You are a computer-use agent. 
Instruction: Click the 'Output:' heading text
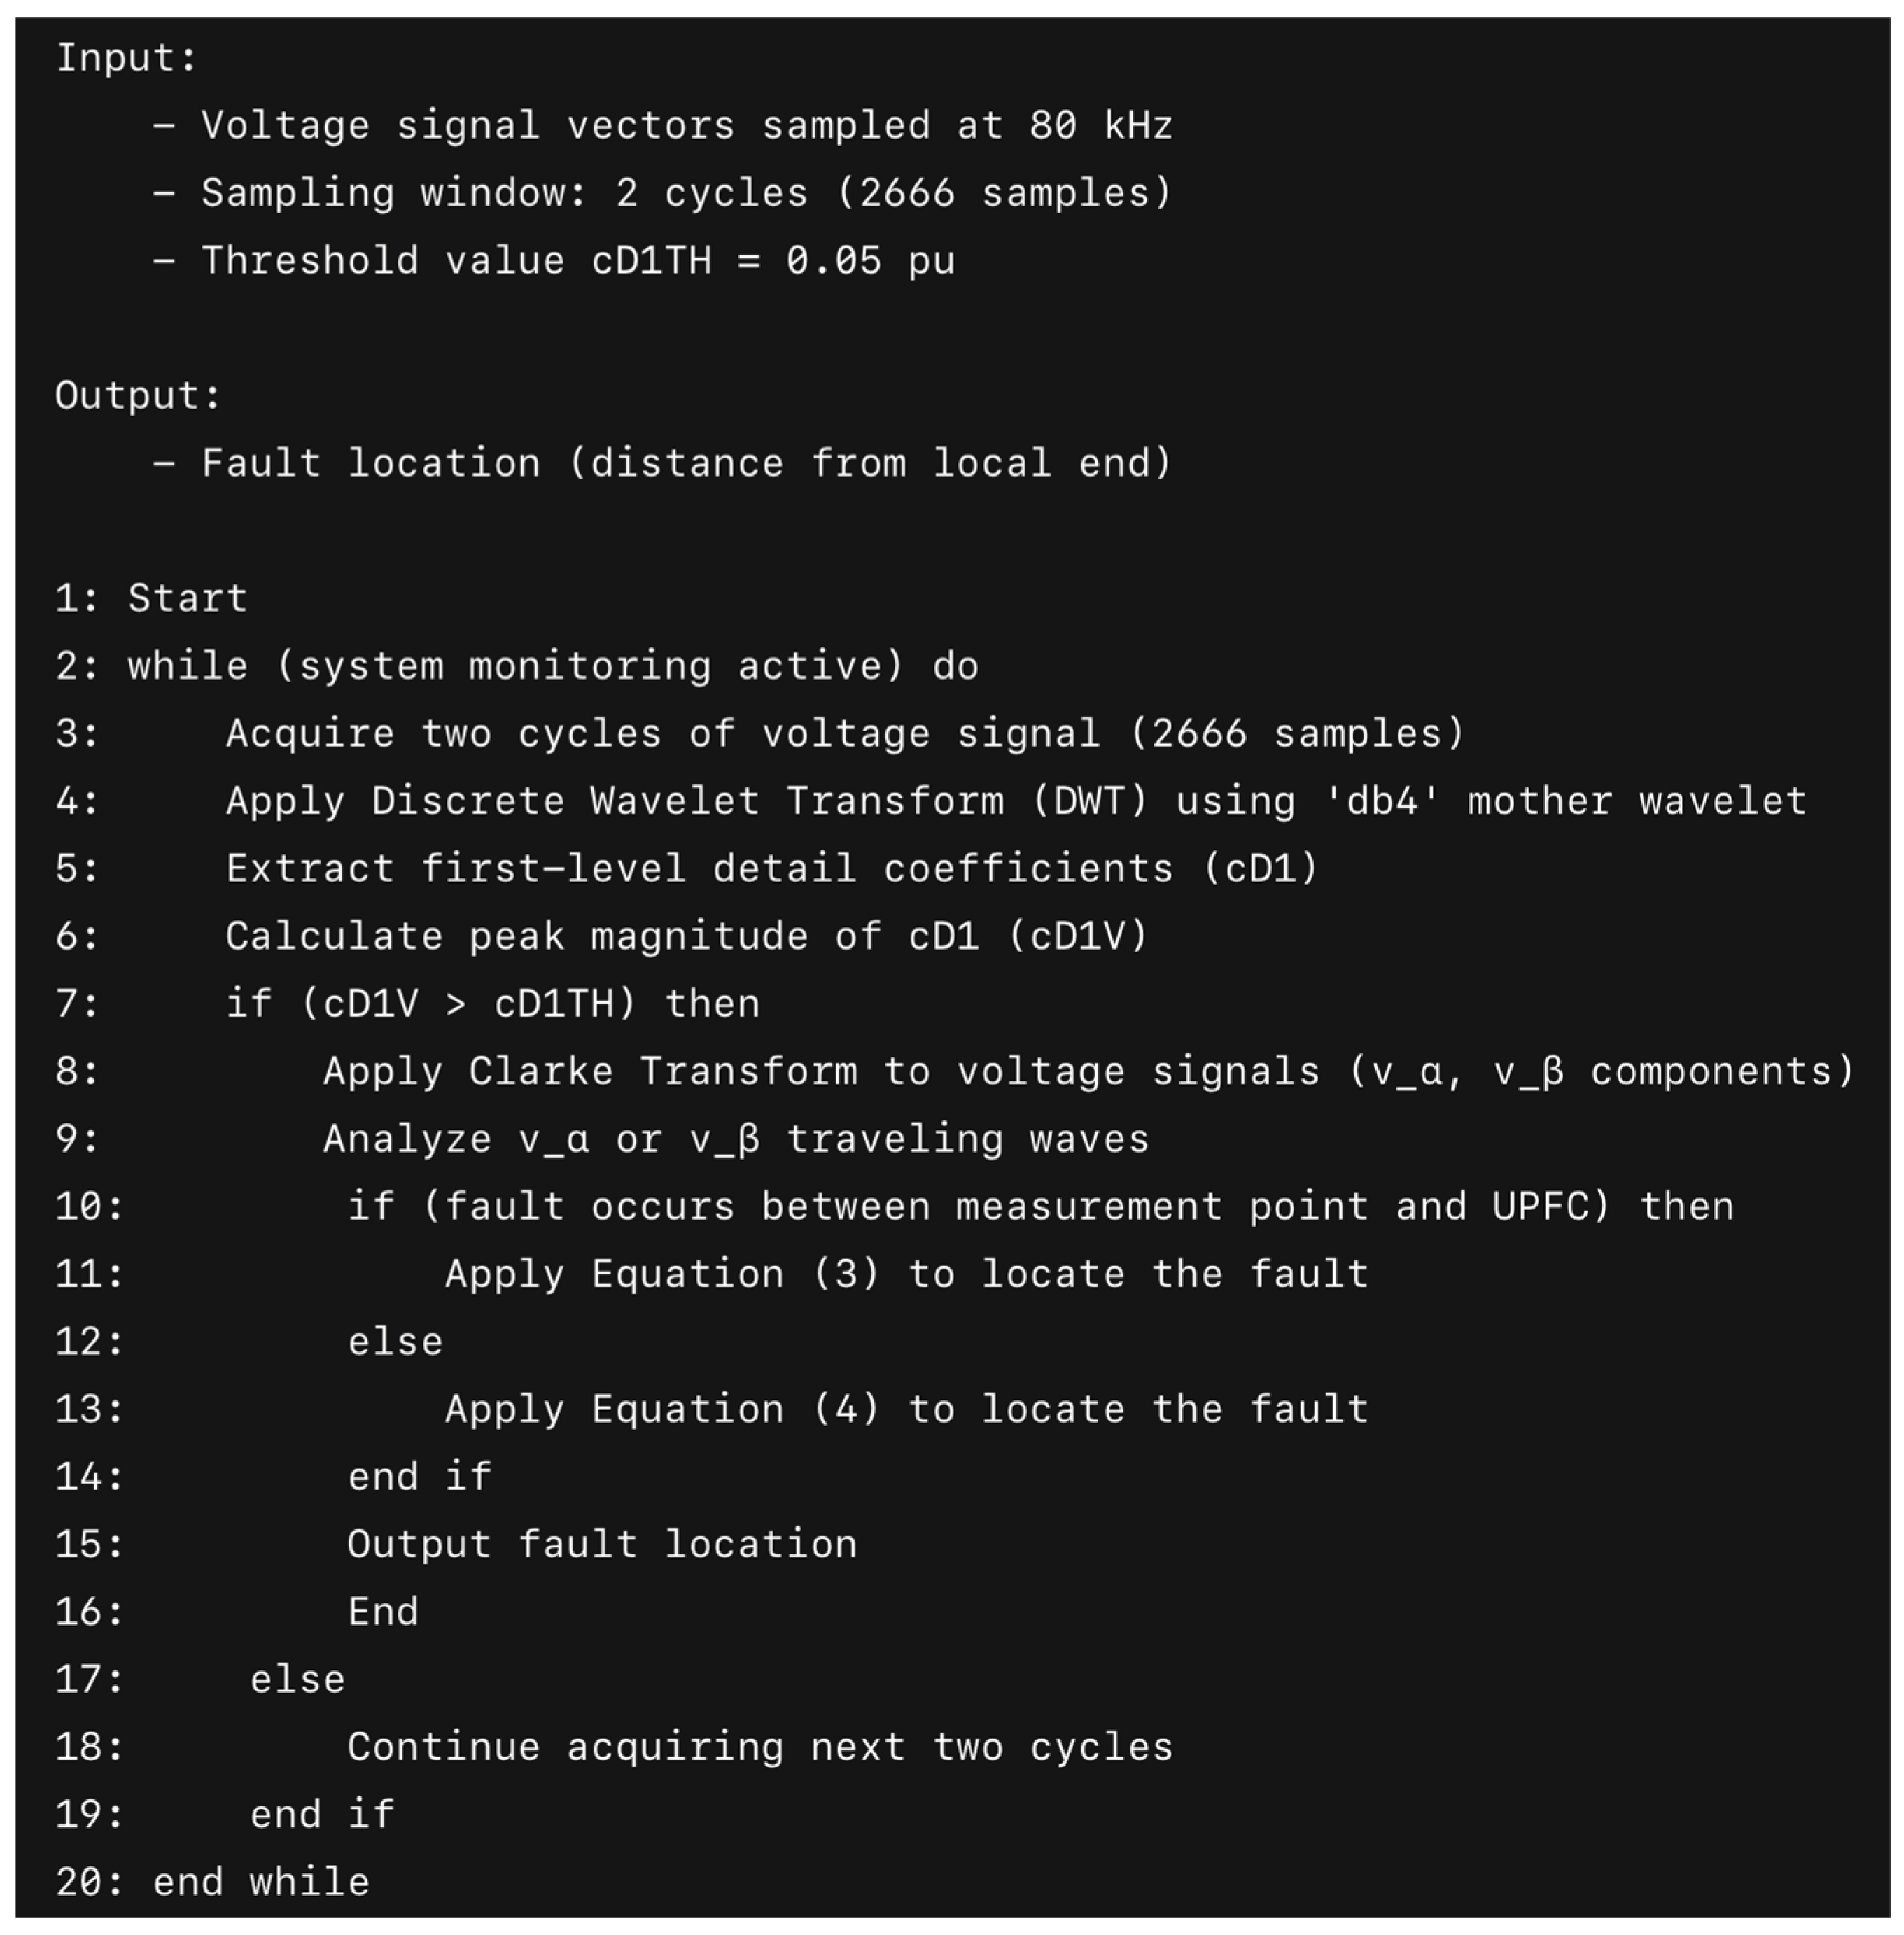pyautogui.click(x=138, y=396)
